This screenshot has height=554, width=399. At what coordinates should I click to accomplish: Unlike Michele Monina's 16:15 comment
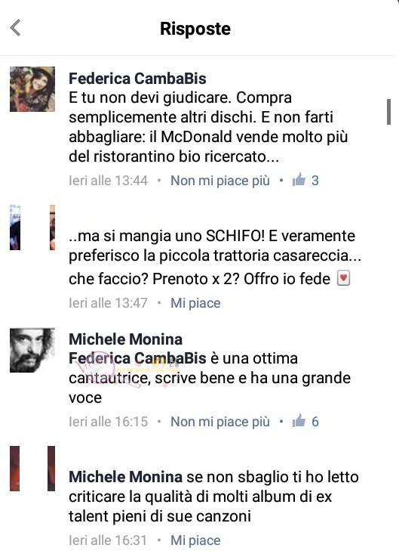pyautogui.click(x=220, y=422)
